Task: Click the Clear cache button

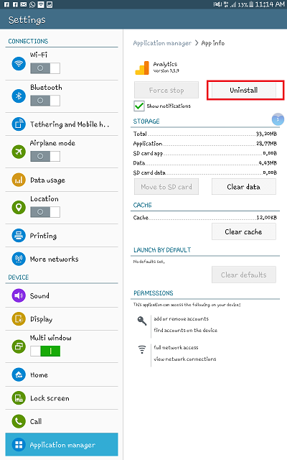Action: coord(244,231)
